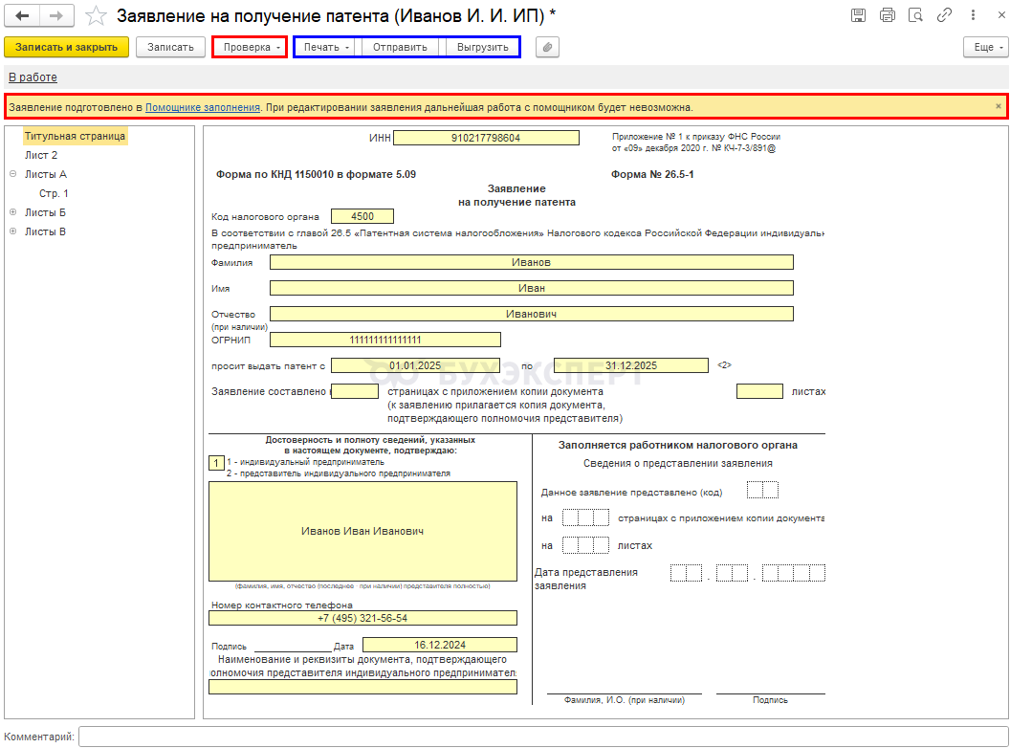This screenshot has height=748, width=1010.
Task: Open print preview magnifier icon
Action: (x=915, y=15)
